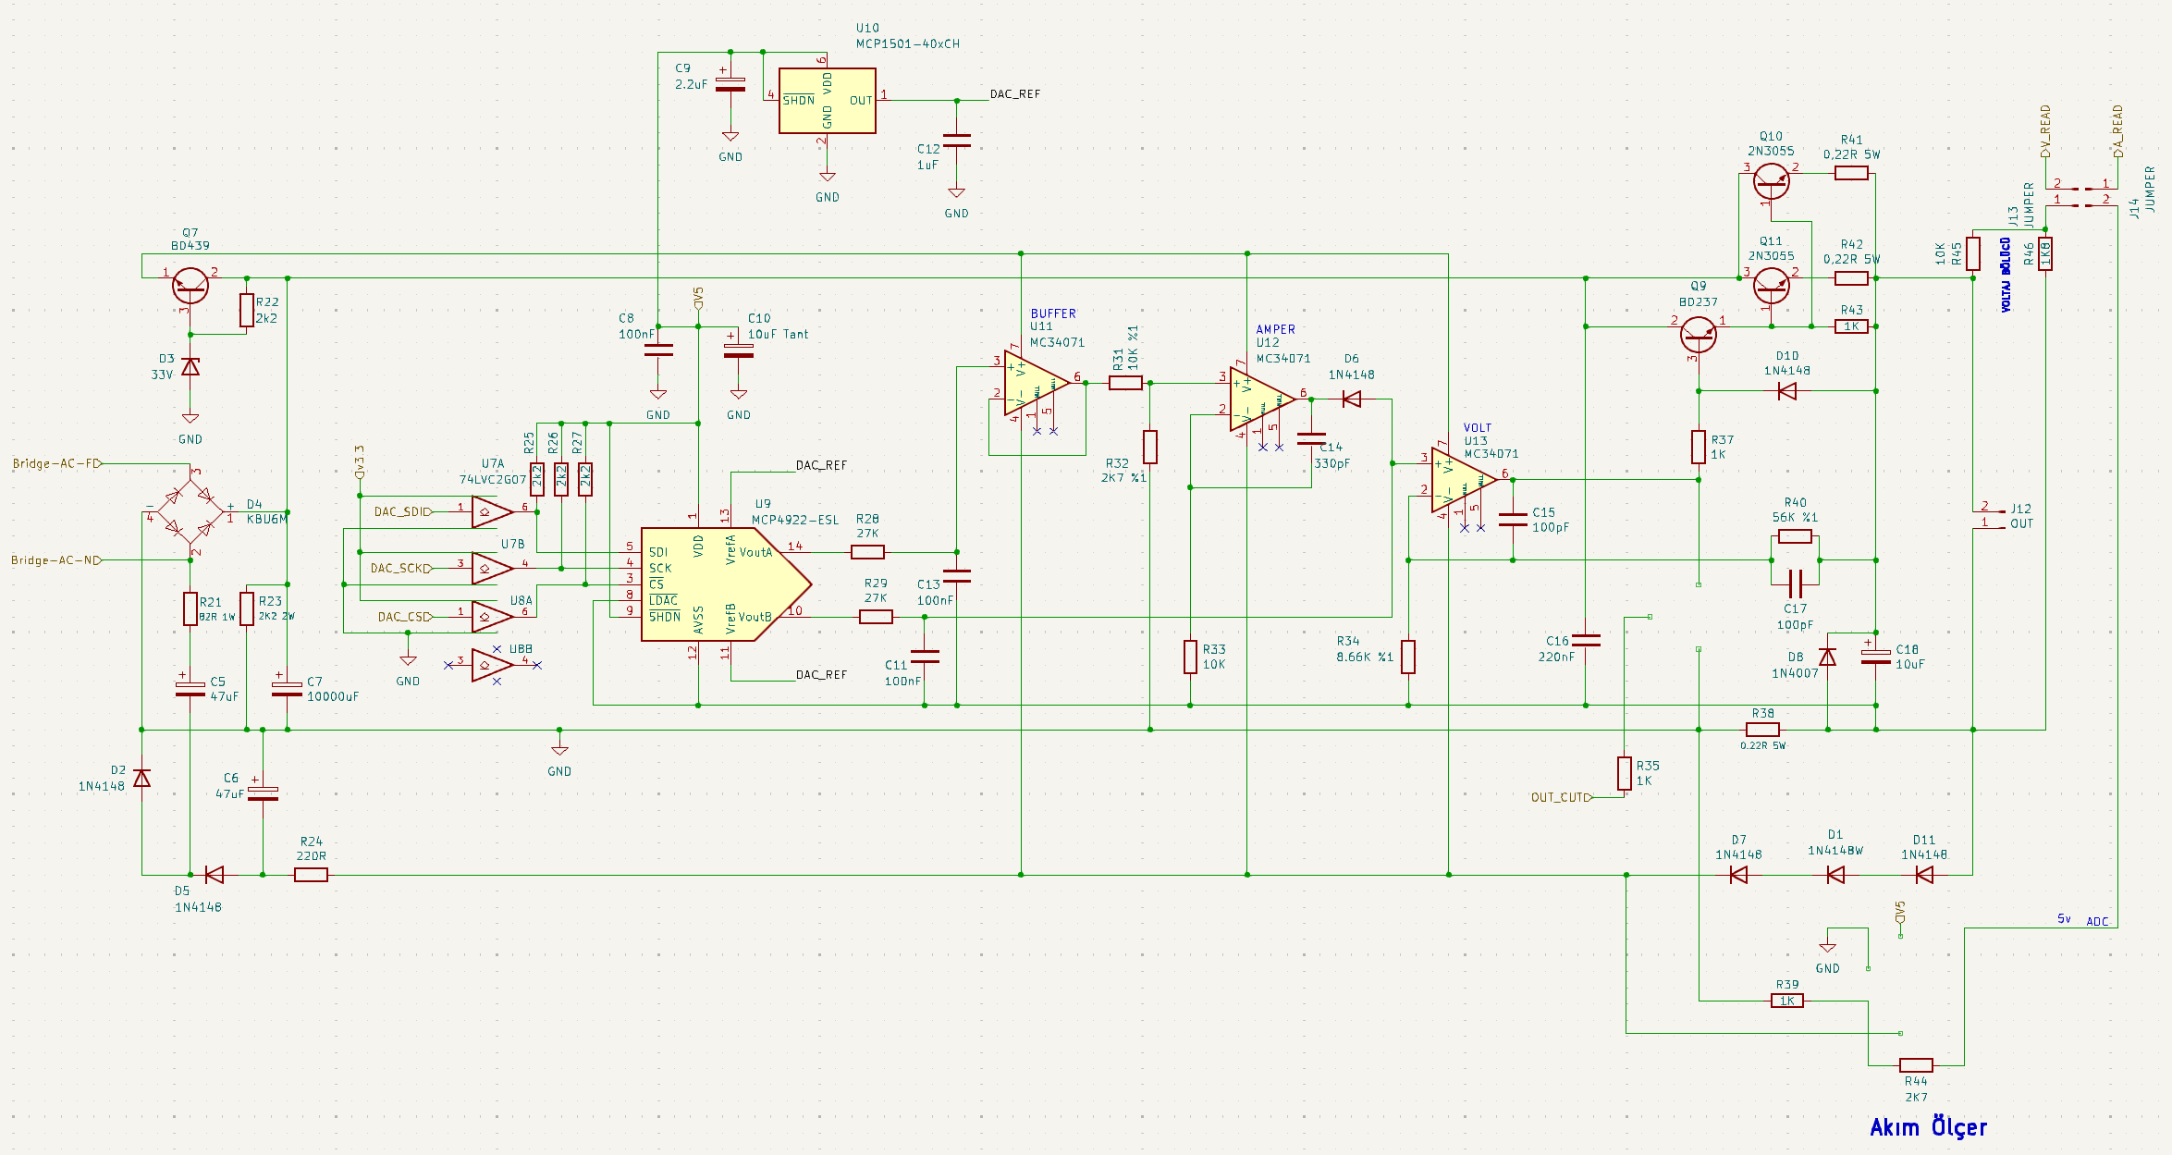Click the VOLTAJ BÖLÜCÜ text note
The width and height of the screenshot is (2172, 1155).
point(2006,275)
